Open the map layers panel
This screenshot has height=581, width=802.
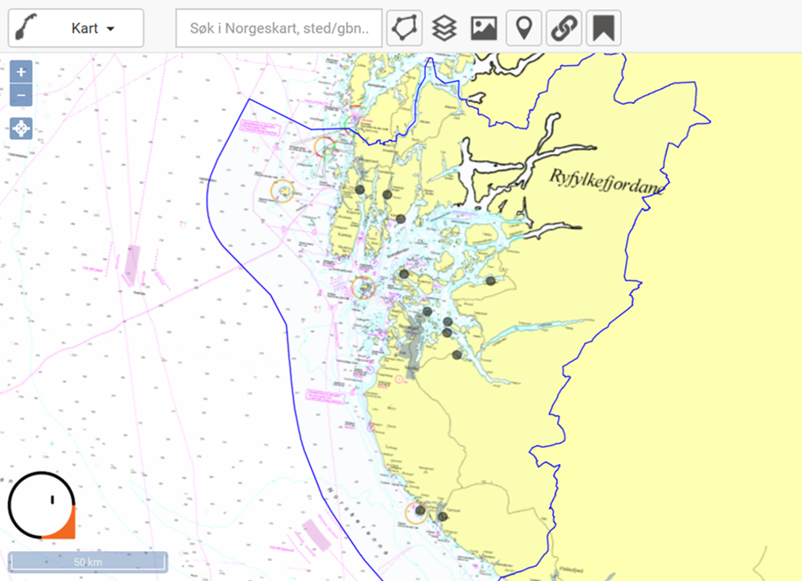pos(445,28)
